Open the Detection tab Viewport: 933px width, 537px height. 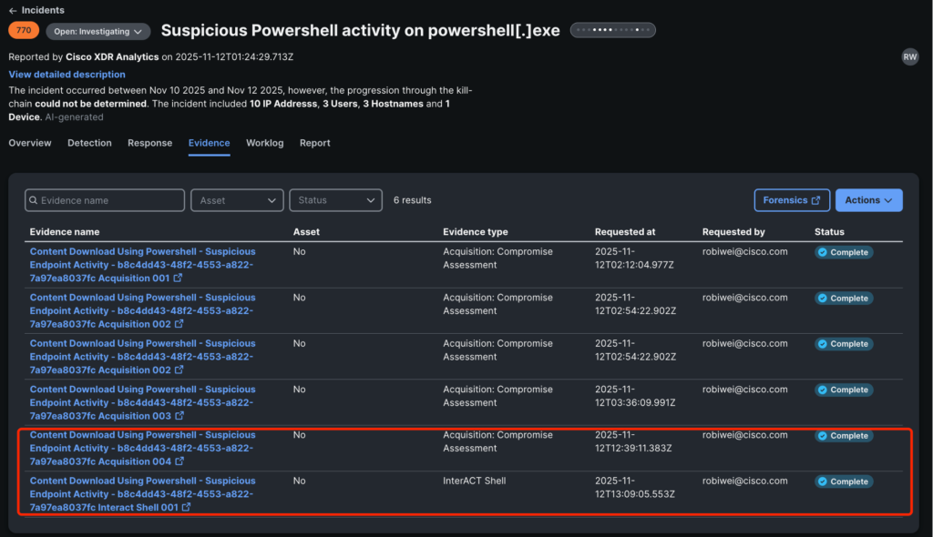[x=89, y=143]
